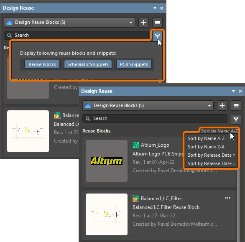Select Sort by Release Date descending

pyautogui.click(x=211, y=163)
